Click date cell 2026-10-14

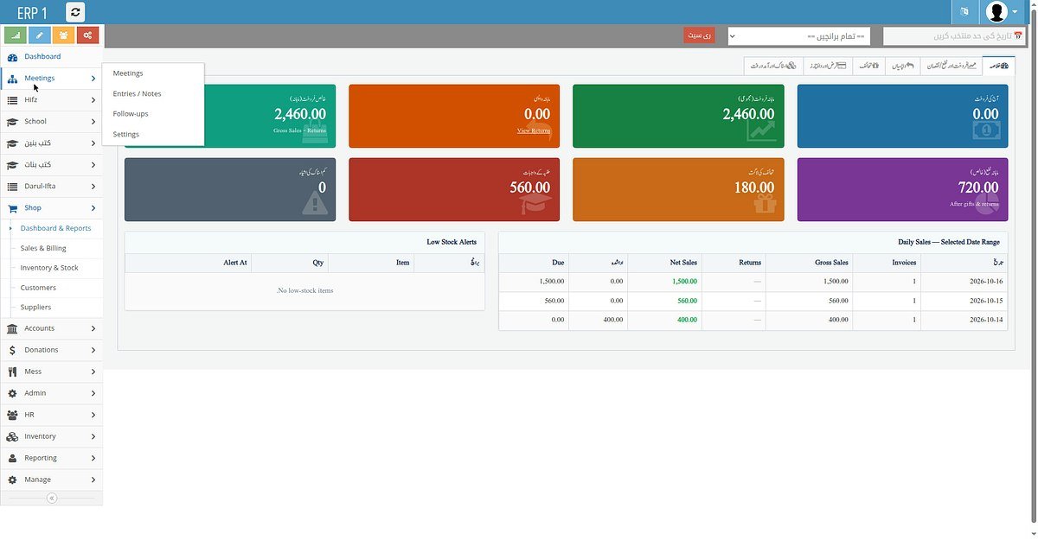point(964,320)
